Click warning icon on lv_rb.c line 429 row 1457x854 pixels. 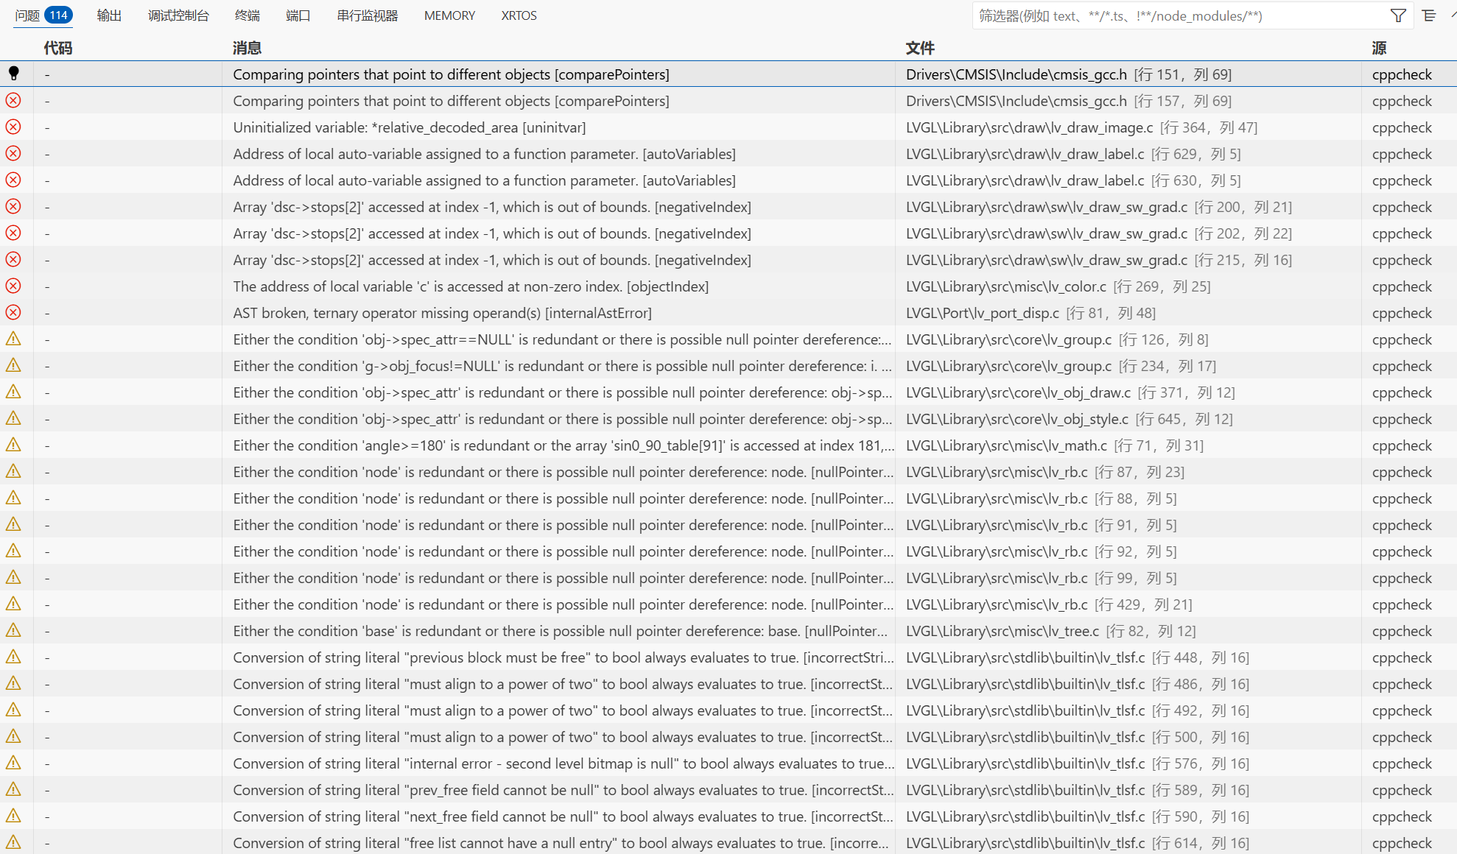coord(13,604)
